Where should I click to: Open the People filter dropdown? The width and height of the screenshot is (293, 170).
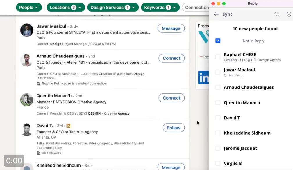29,8
